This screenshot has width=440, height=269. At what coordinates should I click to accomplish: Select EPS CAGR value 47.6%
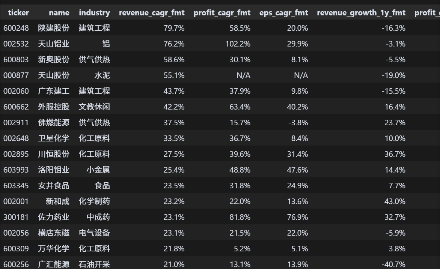[x=297, y=170]
